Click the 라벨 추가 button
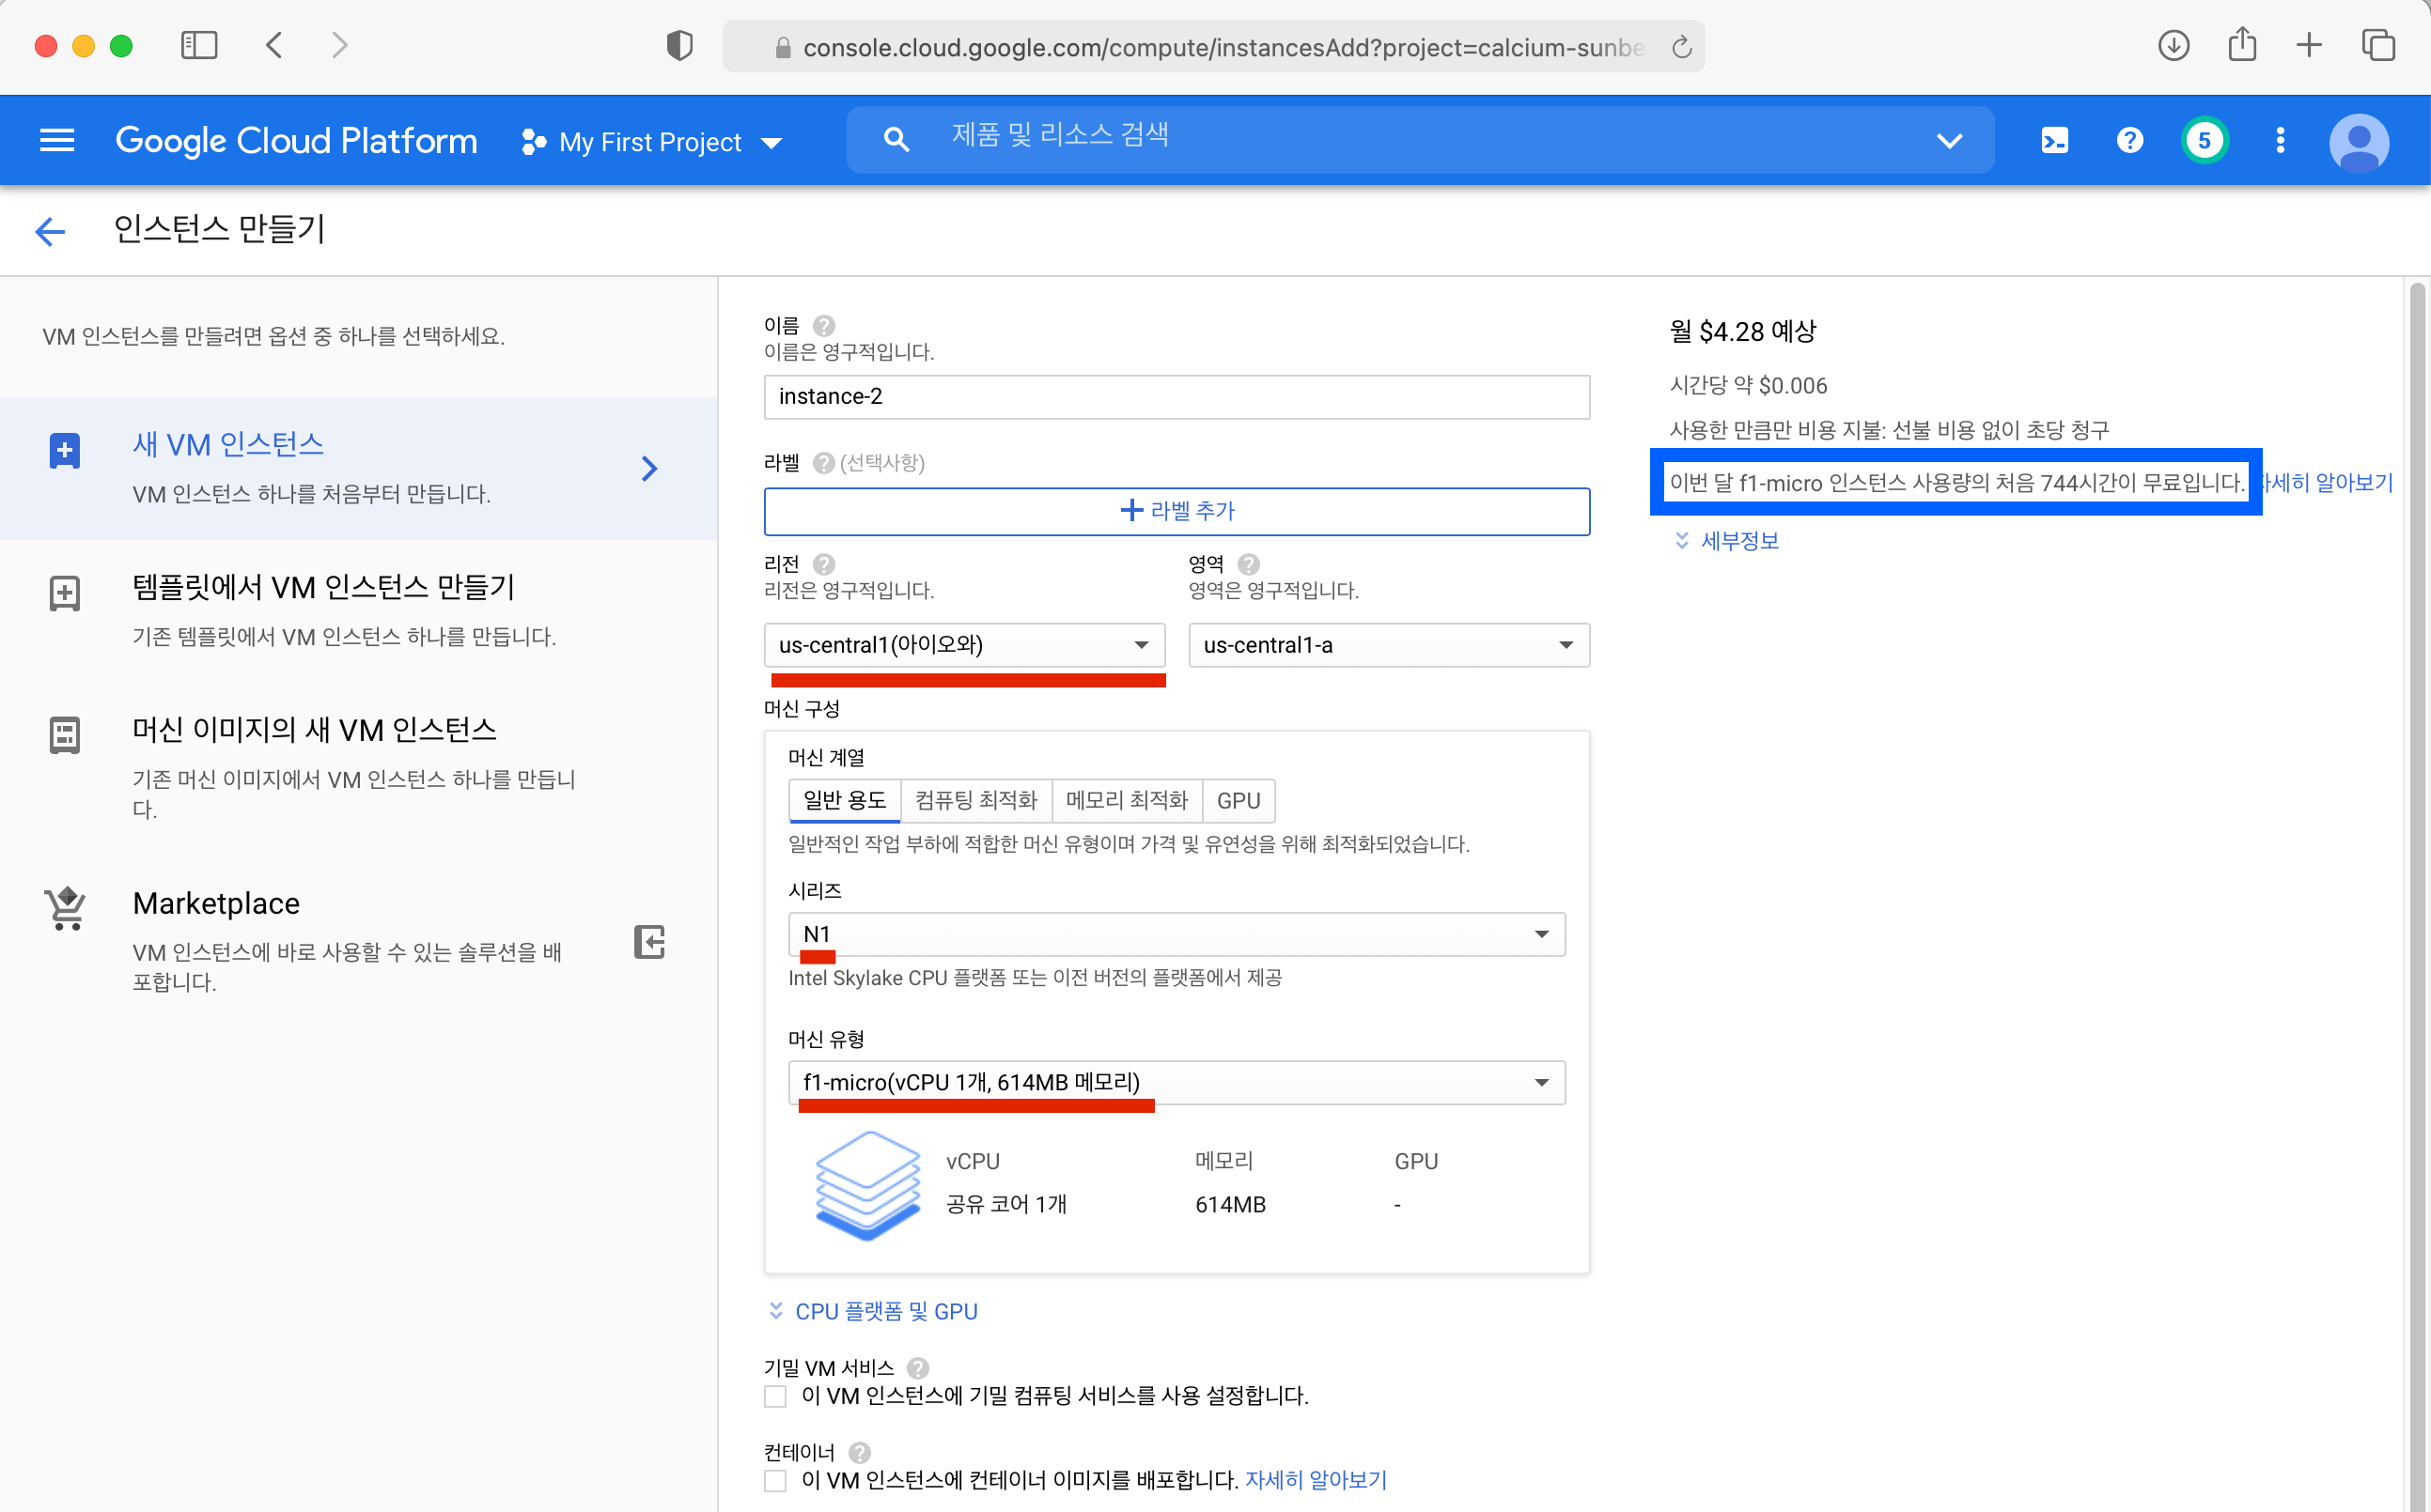 (1176, 511)
